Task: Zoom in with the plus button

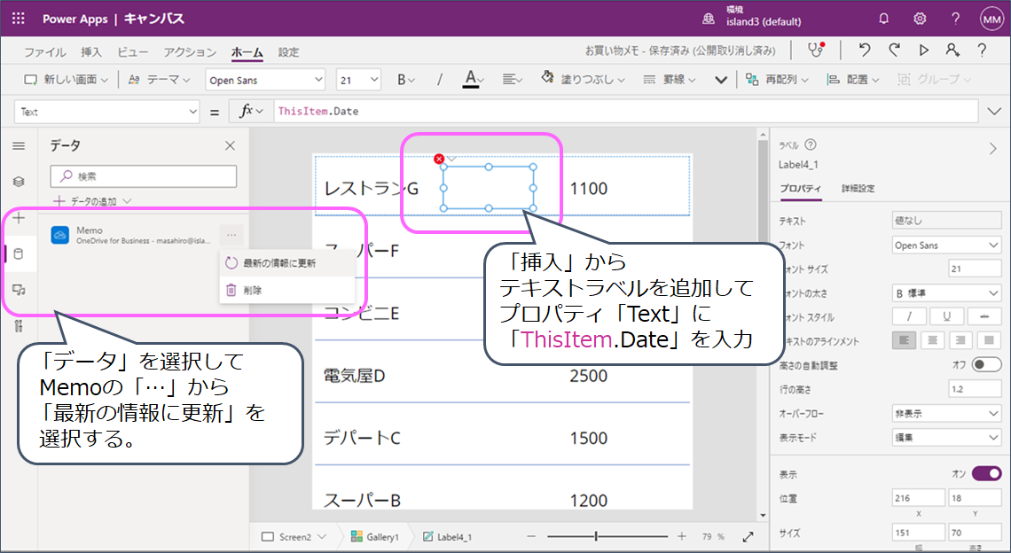Action: (681, 536)
